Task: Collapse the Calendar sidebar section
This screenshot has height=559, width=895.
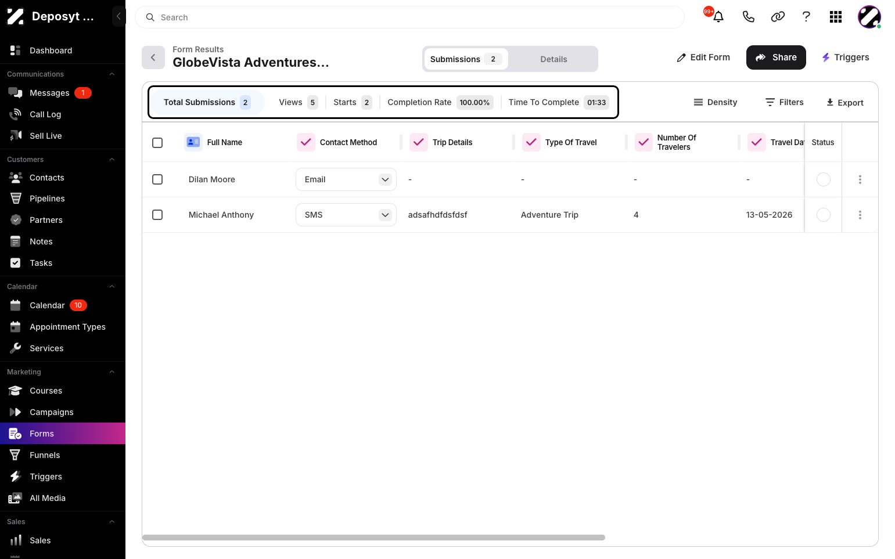Action: (112, 287)
